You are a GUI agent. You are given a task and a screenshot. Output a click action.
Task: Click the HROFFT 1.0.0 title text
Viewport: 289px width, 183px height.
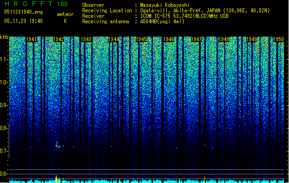click(x=36, y=4)
